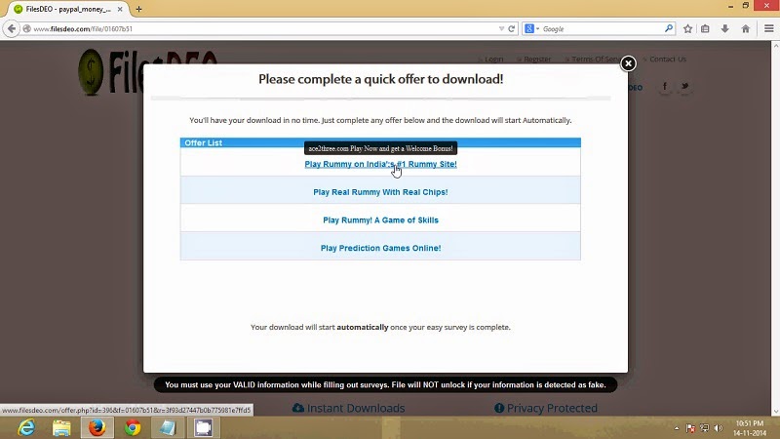Viewport: 780px width, 439px height.
Task: Click the Twitter icon on the page
Action: (x=685, y=86)
